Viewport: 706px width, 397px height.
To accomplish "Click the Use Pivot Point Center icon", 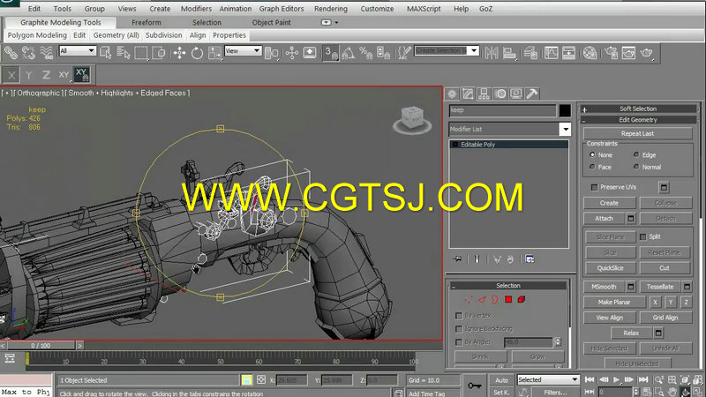I will (272, 53).
